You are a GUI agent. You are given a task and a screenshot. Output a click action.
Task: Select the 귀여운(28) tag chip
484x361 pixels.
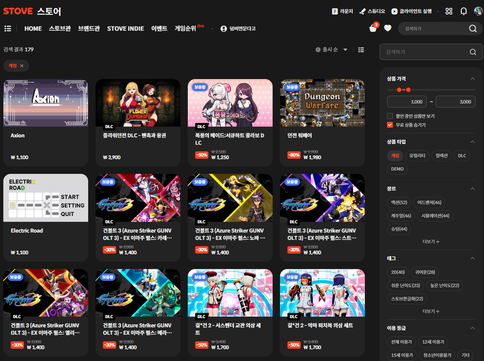click(x=425, y=272)
